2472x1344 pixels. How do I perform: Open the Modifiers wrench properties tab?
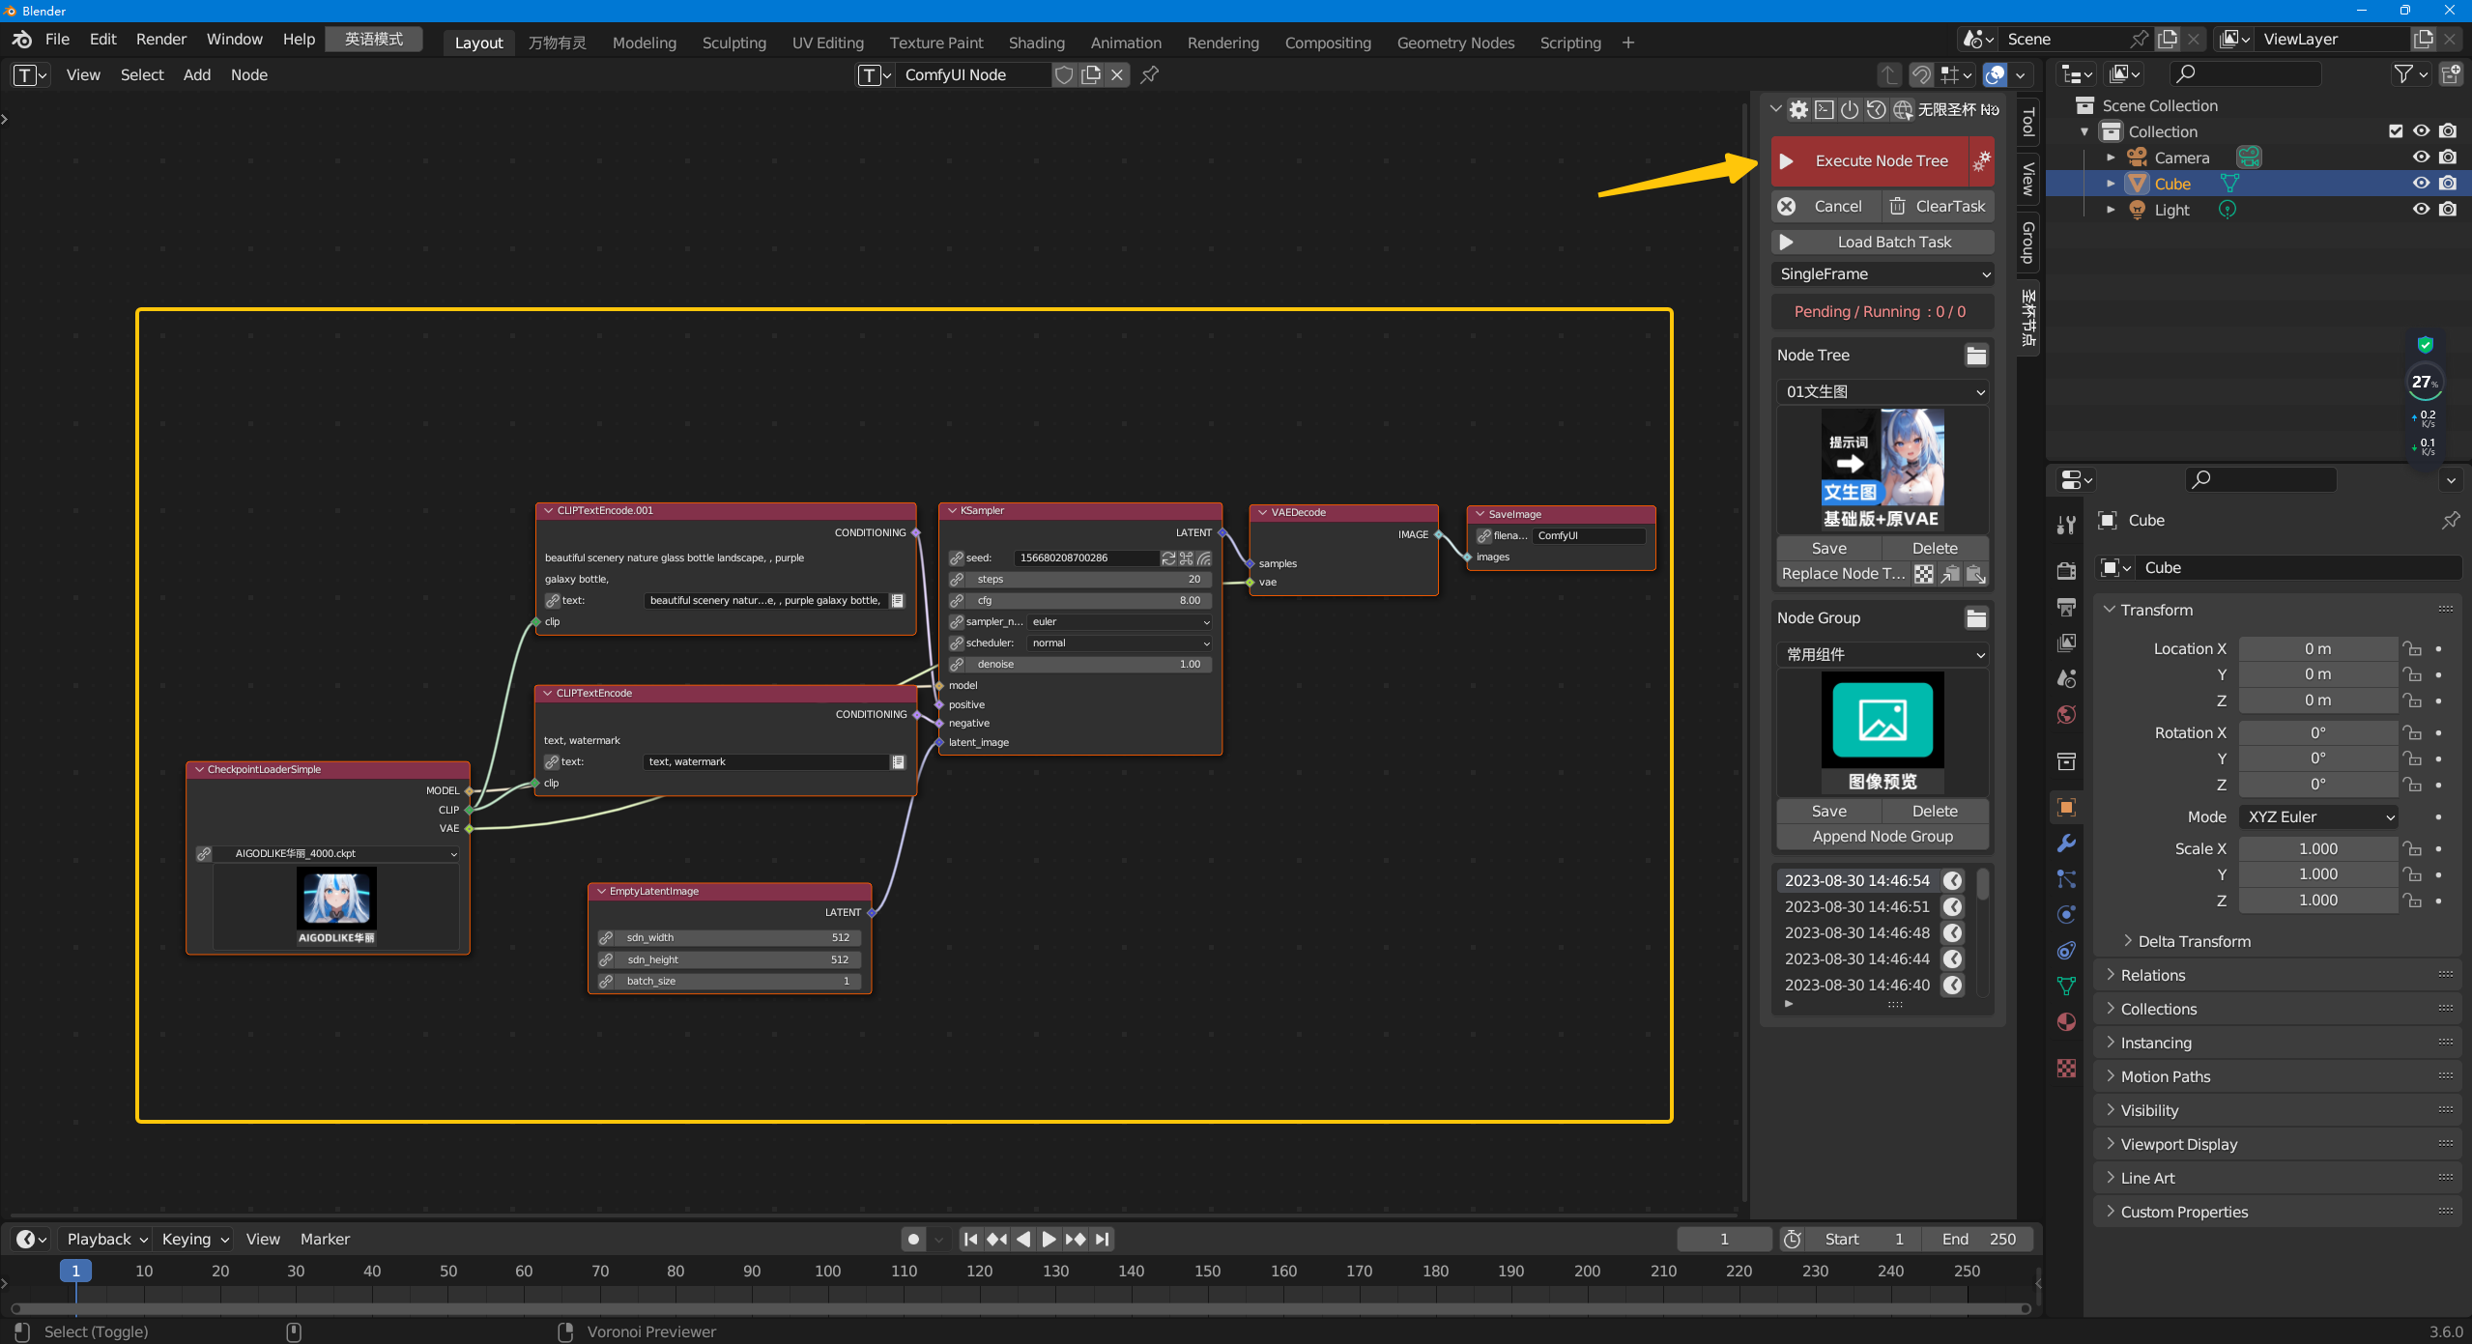[2066, 843]
